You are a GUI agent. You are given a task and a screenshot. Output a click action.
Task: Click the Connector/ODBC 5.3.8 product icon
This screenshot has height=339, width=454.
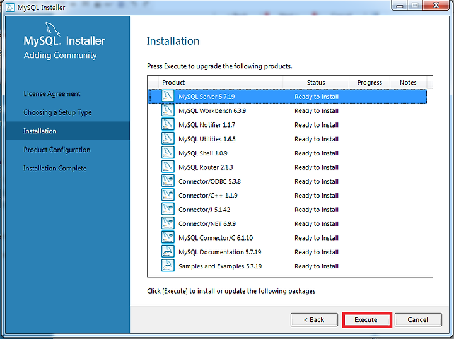click(168, 181)
